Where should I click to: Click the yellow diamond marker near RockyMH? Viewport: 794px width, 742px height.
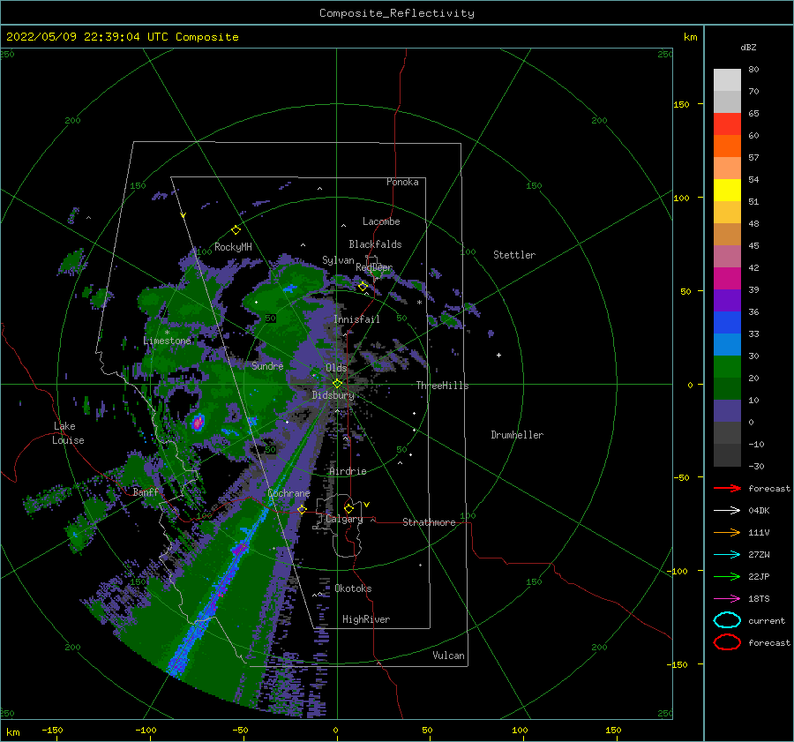236,230
